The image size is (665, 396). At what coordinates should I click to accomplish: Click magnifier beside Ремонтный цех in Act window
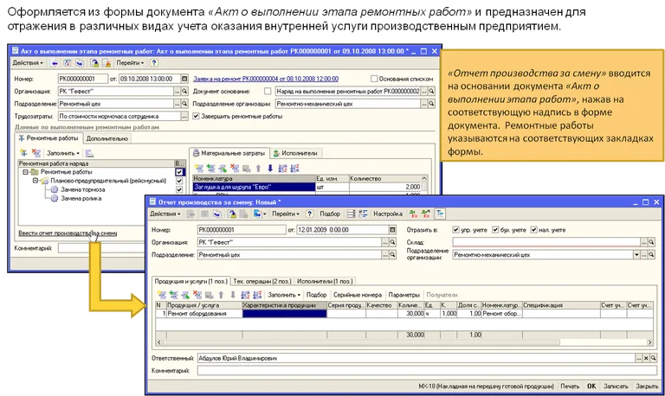[184, 104]
